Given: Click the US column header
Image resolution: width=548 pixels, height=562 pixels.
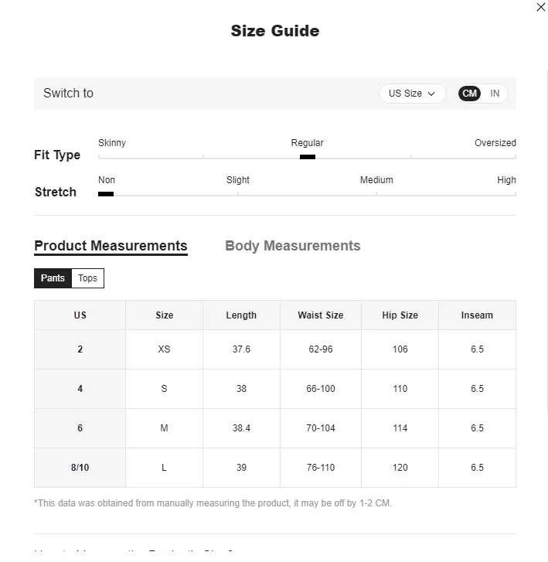Looking at the screenshot, I should [x=80, y=315].
